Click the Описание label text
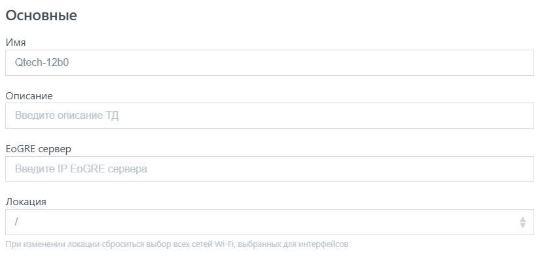This screenshot has height=260, width=542. click(x=29, y=96)
